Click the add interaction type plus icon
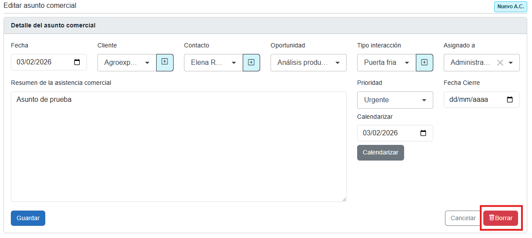 [424, 62]
